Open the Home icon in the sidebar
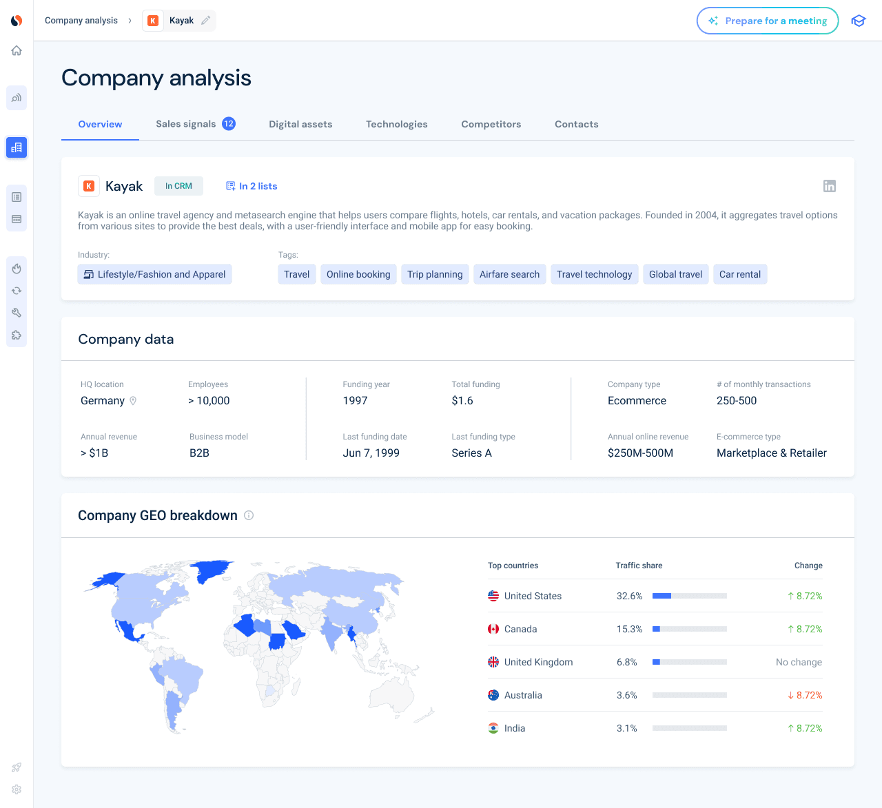The image size is (882, 808). [x=16, y=50]
